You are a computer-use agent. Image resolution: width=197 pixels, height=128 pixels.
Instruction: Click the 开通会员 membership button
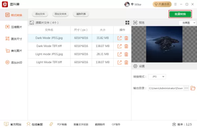[x=162, y=4]
